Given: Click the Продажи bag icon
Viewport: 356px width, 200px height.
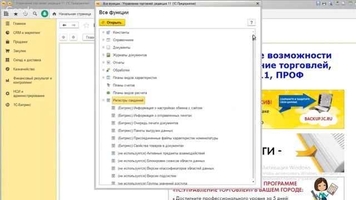Looking at the screenshot, I should pos(7,42).
